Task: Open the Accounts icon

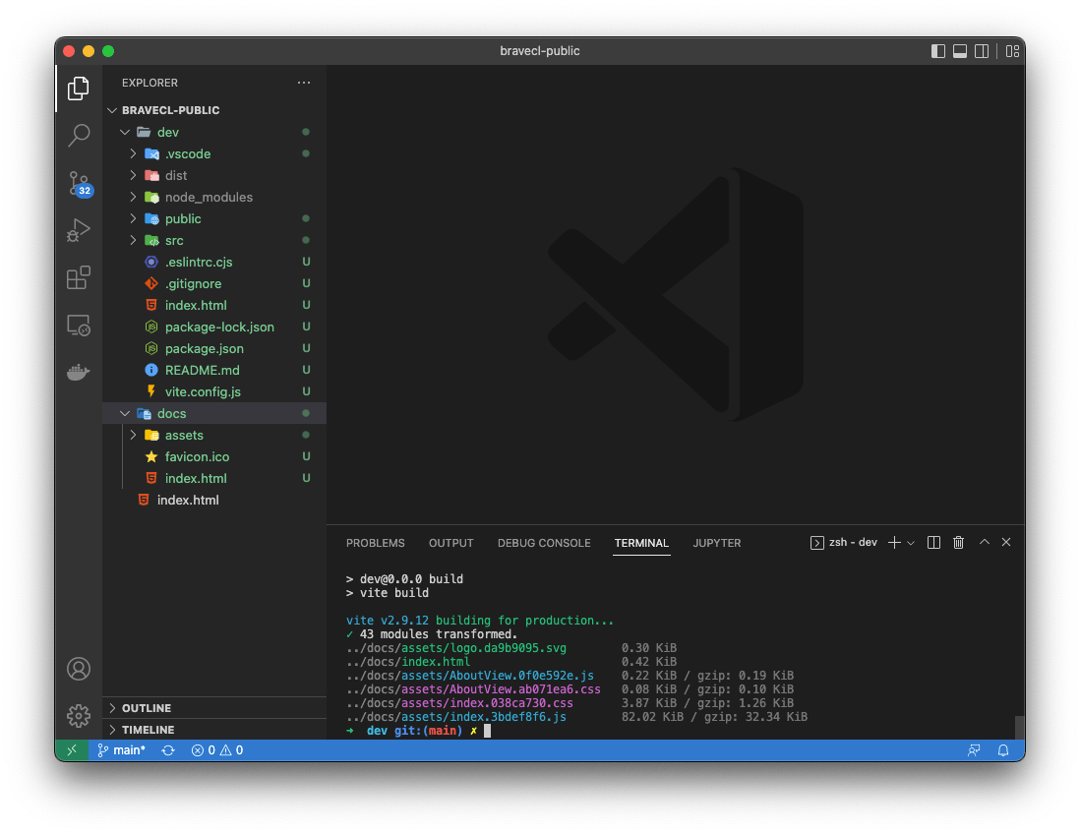Action: [79, 669]
